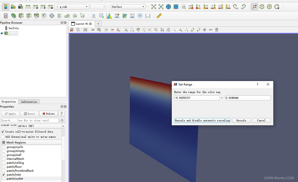The width and height of the screenshot is (298, 182).
Task: Check the group/cyclic mesh region
Action: pos(4,147)
